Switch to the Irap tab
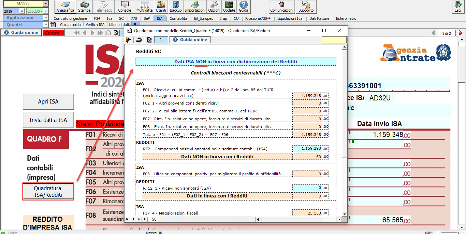This screenshot has width=466, height=234. tap(223, 18)
